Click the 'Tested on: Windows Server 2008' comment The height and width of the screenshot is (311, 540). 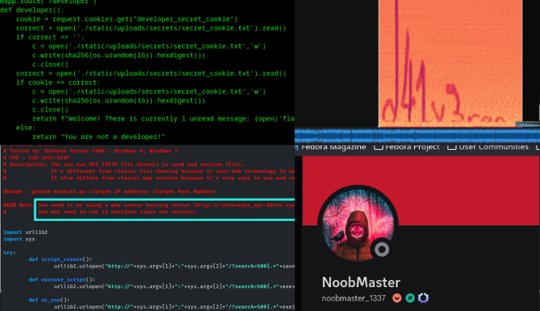(91, 151)
